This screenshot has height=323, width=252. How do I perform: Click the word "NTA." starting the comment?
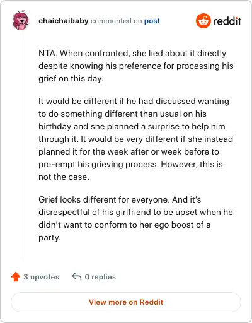tap(48, 53)
